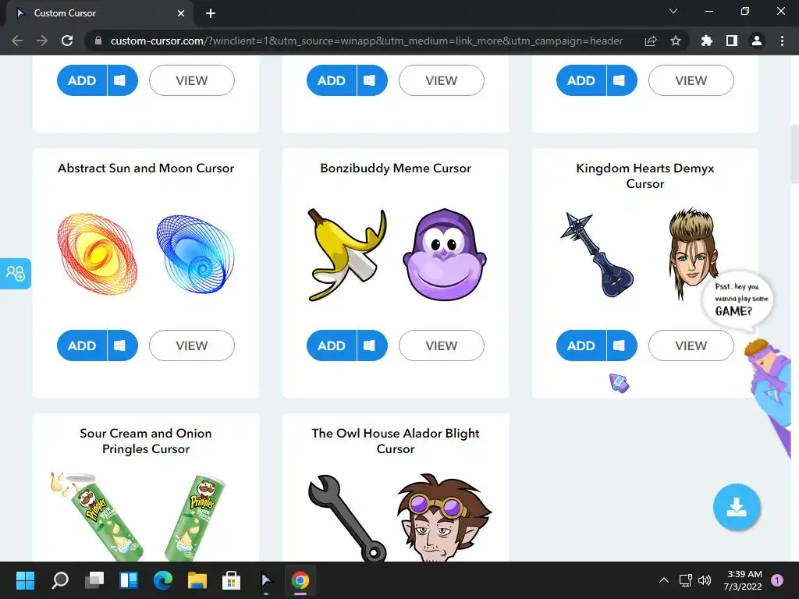Open the volume speaker tray icon
Viewport: 799px width, 599px height.
click(x=705, y=580)
